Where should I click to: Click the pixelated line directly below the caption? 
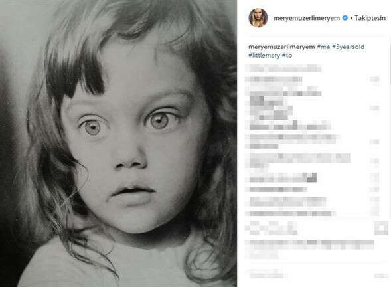[x=283, y=68]
